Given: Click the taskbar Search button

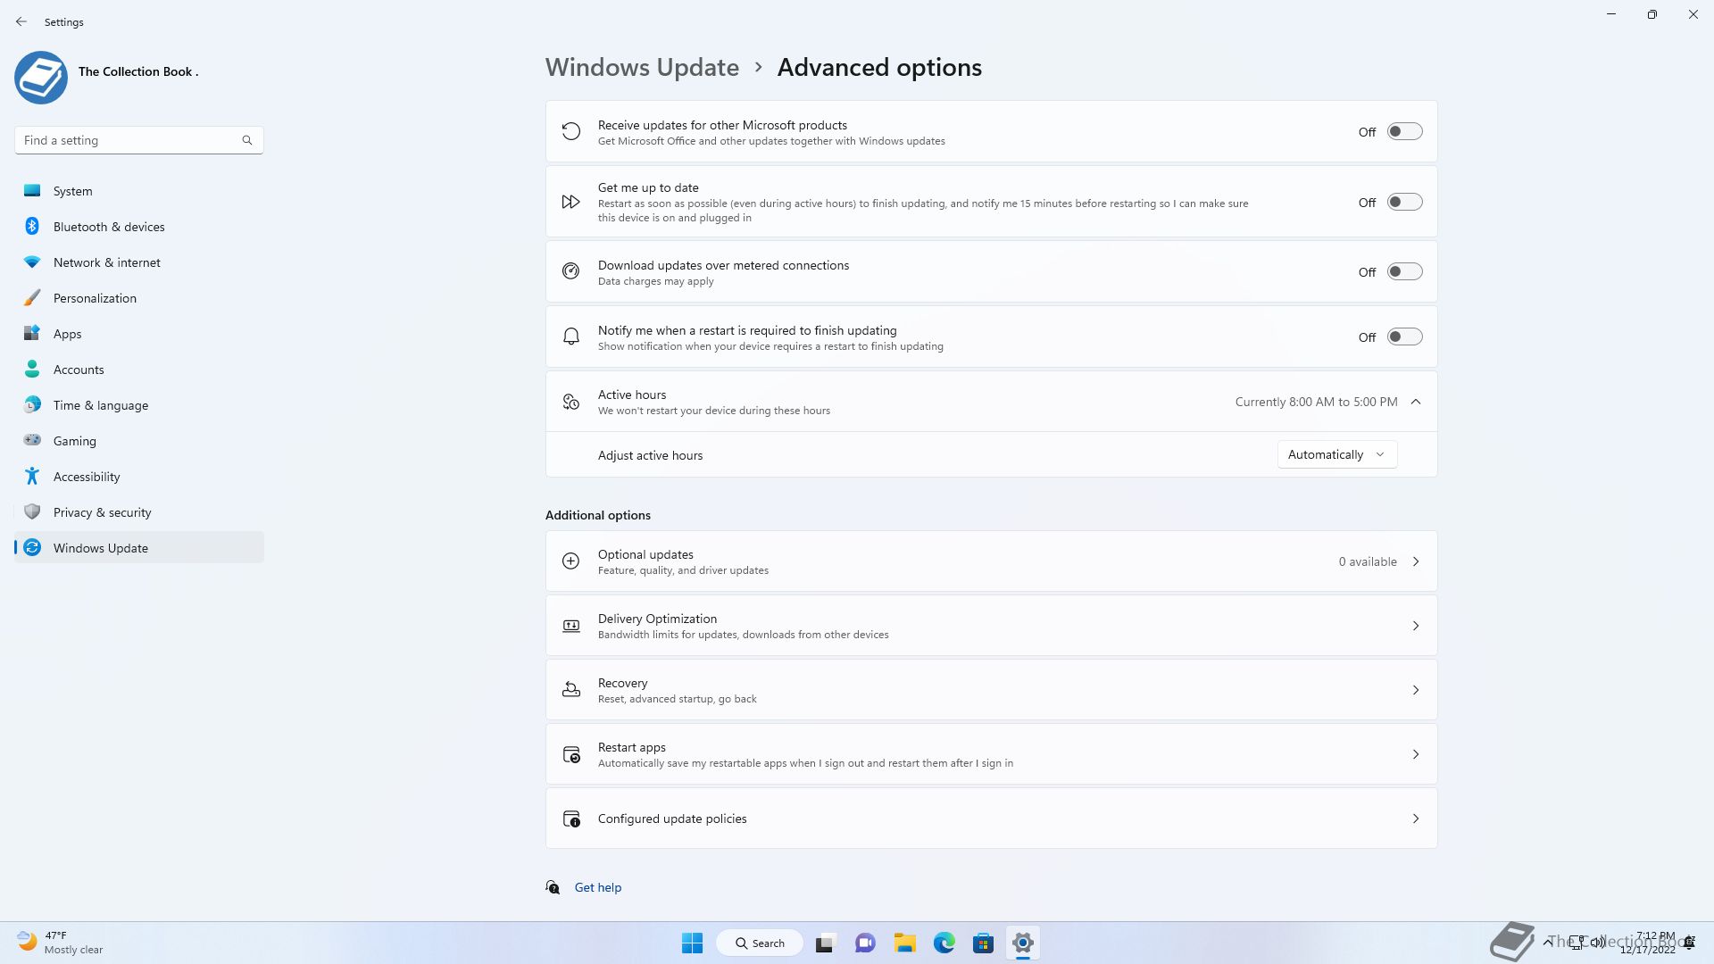Looking at the screenshot, I should click(760, 943).
